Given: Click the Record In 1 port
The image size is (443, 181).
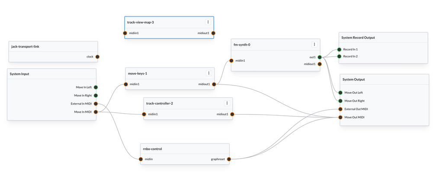Looking at the screenshot, I should [340, 50].
